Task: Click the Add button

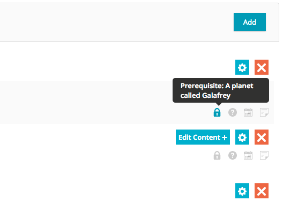Action: 250,22
